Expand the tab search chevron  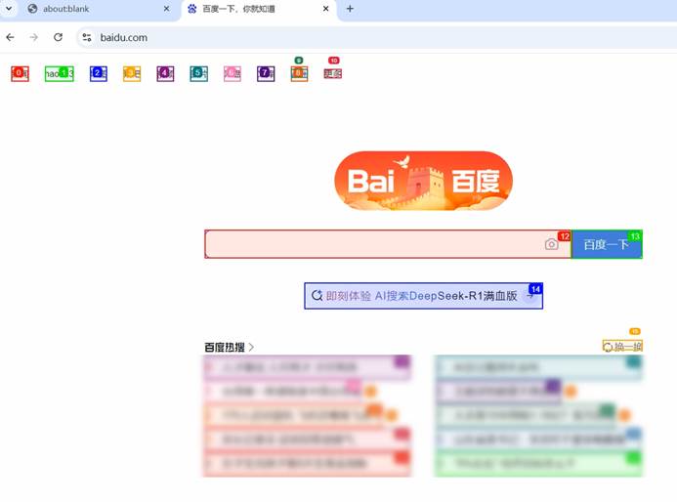(9, 8)
